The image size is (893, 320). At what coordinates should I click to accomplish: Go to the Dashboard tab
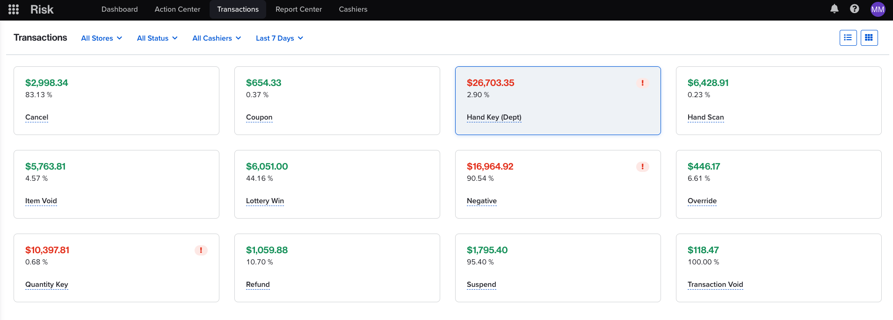[119, 9]
